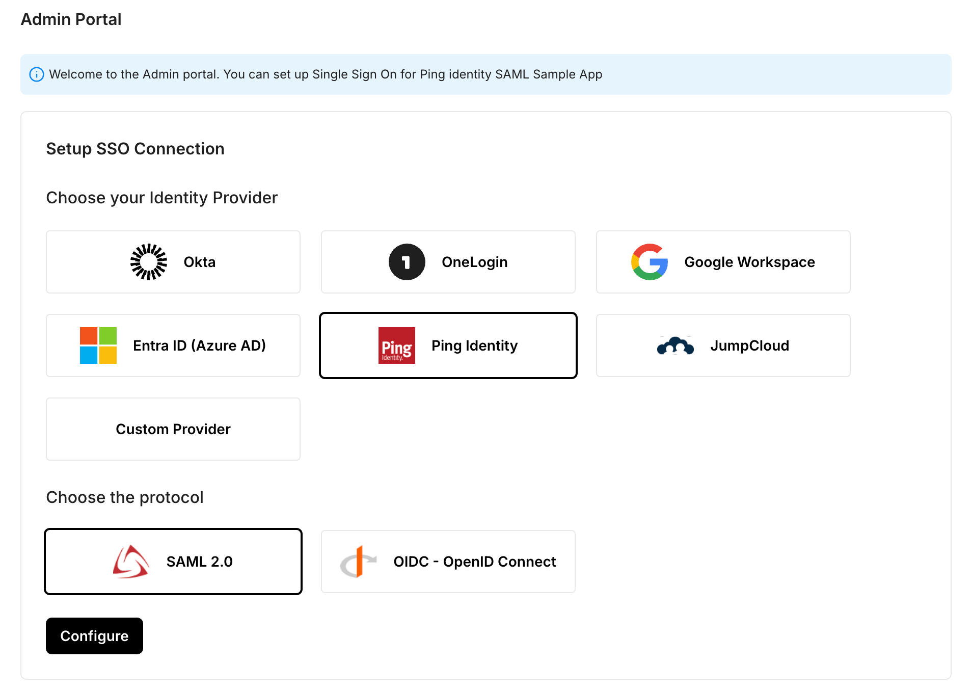972x692 pixels.
Task: Click the JumpCloud cloud icon
Action: 674,345
